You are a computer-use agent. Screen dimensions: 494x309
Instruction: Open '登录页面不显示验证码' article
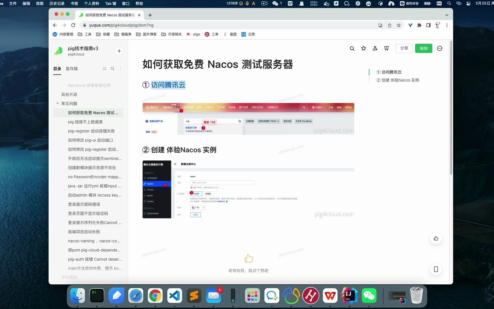88,213
